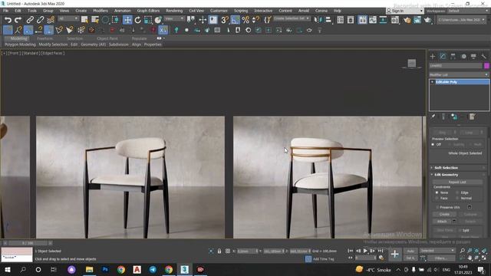
Task: Open the Create command panel tab
Action: [433, 56]
